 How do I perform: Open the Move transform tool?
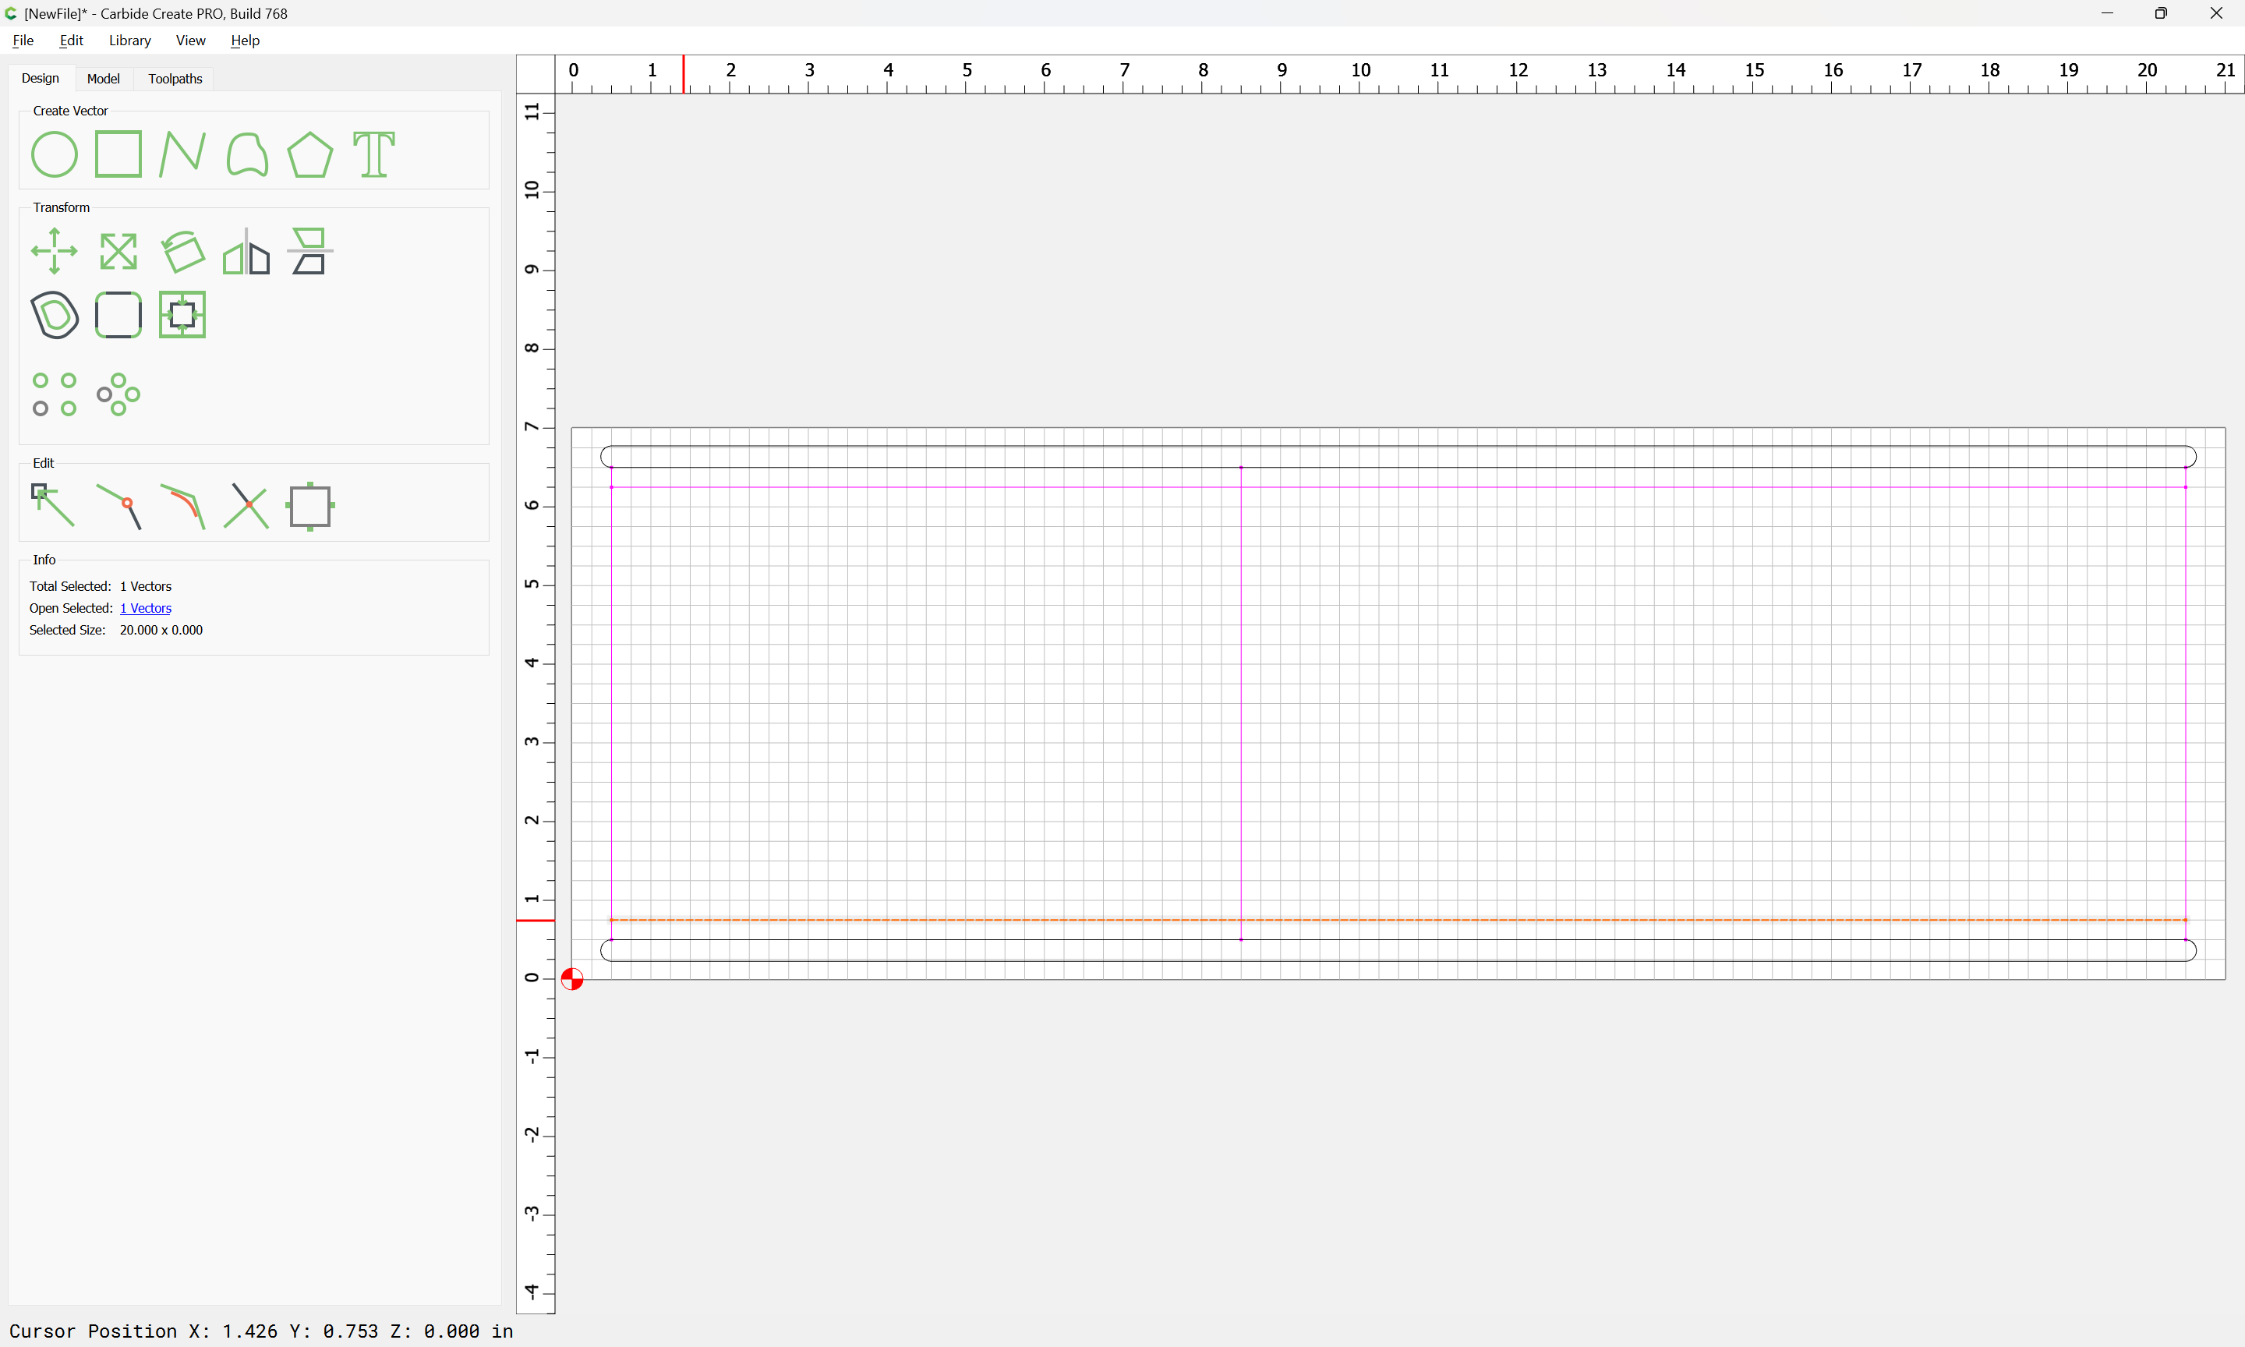click(x=54, y=252)
